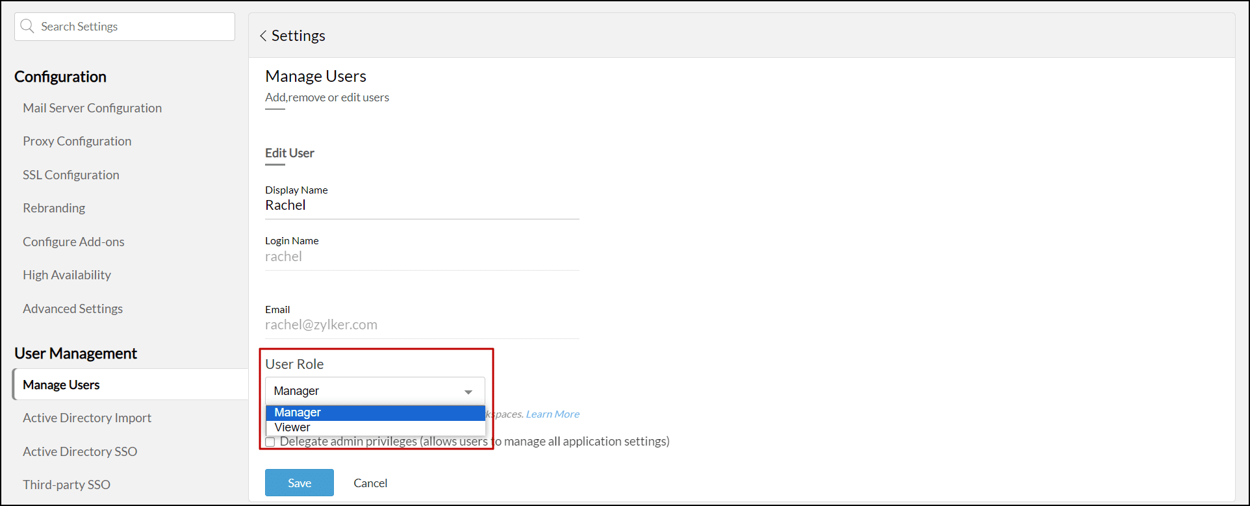Image resolution: width=1250 pixels, height=506 pixels.
Task: Select Manage Users in sidebar
Action: click(61, 385)
